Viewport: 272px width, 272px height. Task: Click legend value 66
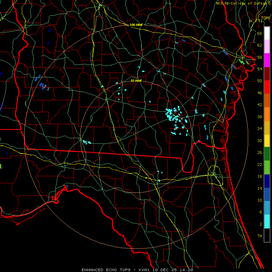(x=260, y=33)
